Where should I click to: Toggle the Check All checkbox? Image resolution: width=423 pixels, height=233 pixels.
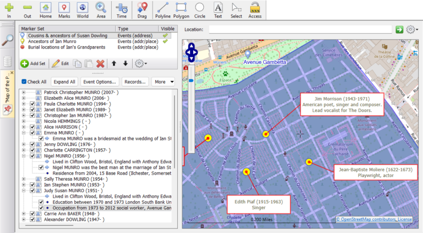(x=24, y=82)
